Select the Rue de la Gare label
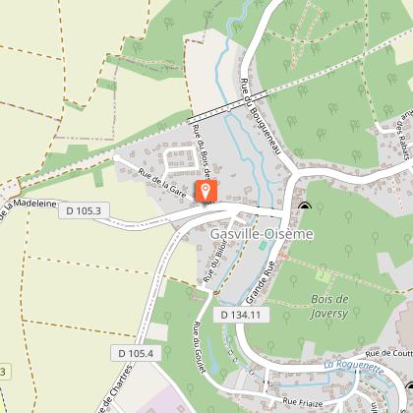The height and width of the screenshot is (413, 413). click(x=162, y=183)
